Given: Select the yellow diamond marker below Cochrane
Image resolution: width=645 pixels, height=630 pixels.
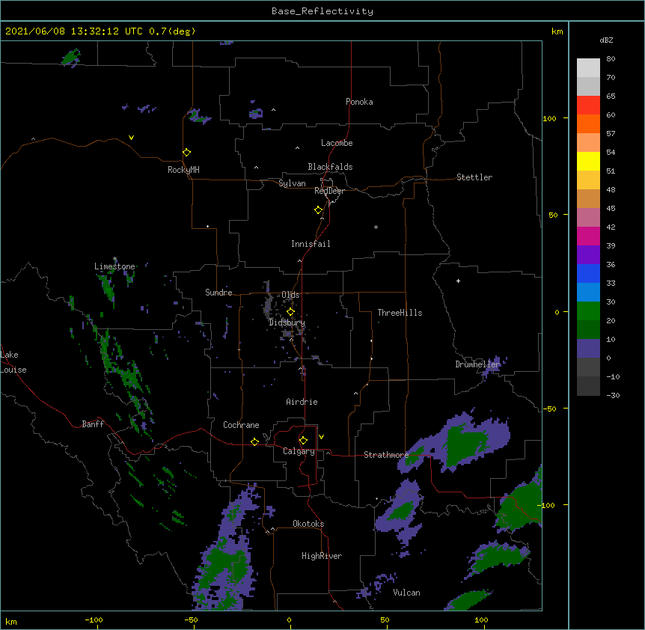Looking at the screenshot, I should click(x=254, y=441).
